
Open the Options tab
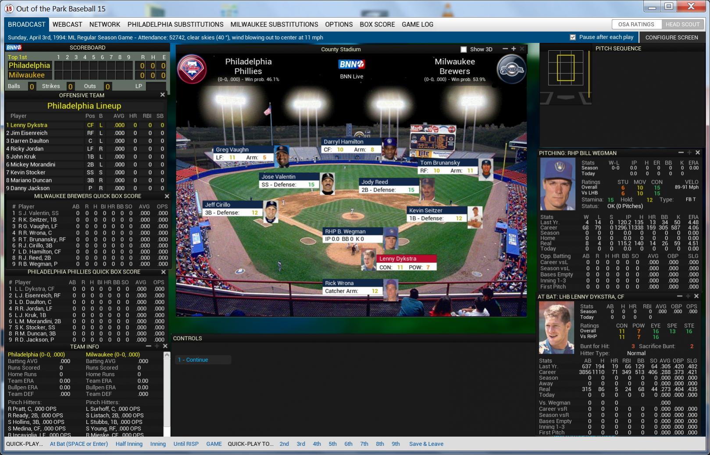coord(339,25)
